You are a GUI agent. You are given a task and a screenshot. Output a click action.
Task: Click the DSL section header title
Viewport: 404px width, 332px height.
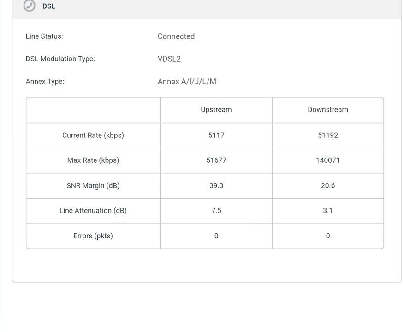pos(49,6)
